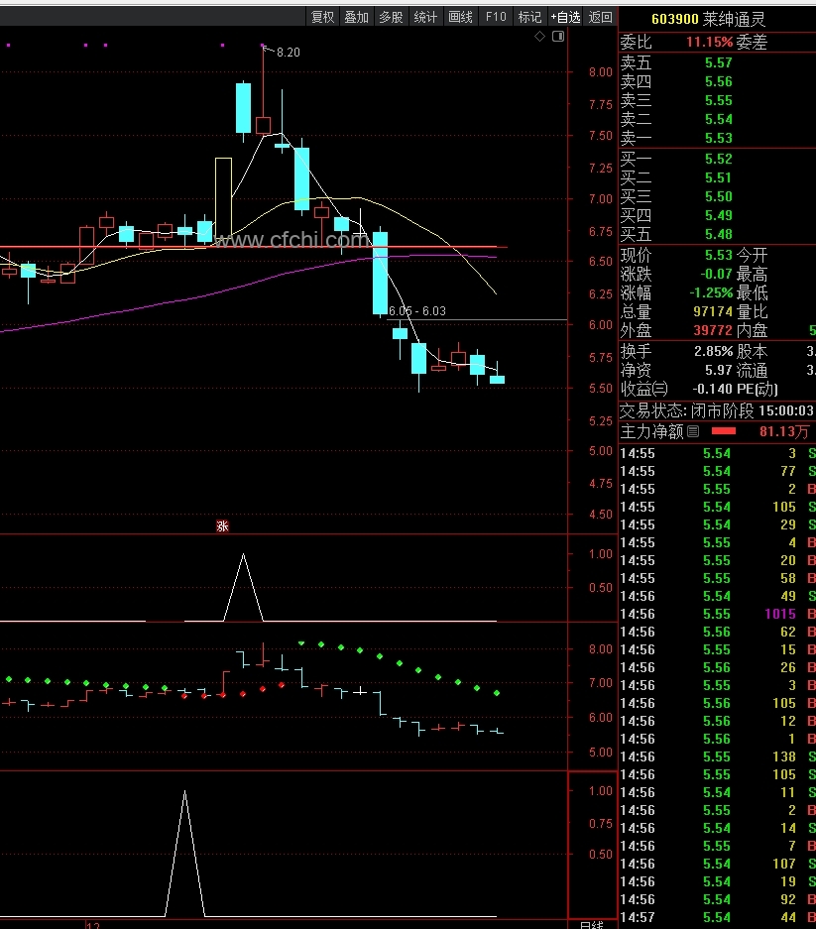The height and width of the screenshot is (929, 816).
Task: Click the 买三 quote 5.50
Action: (x=718, y=196)
